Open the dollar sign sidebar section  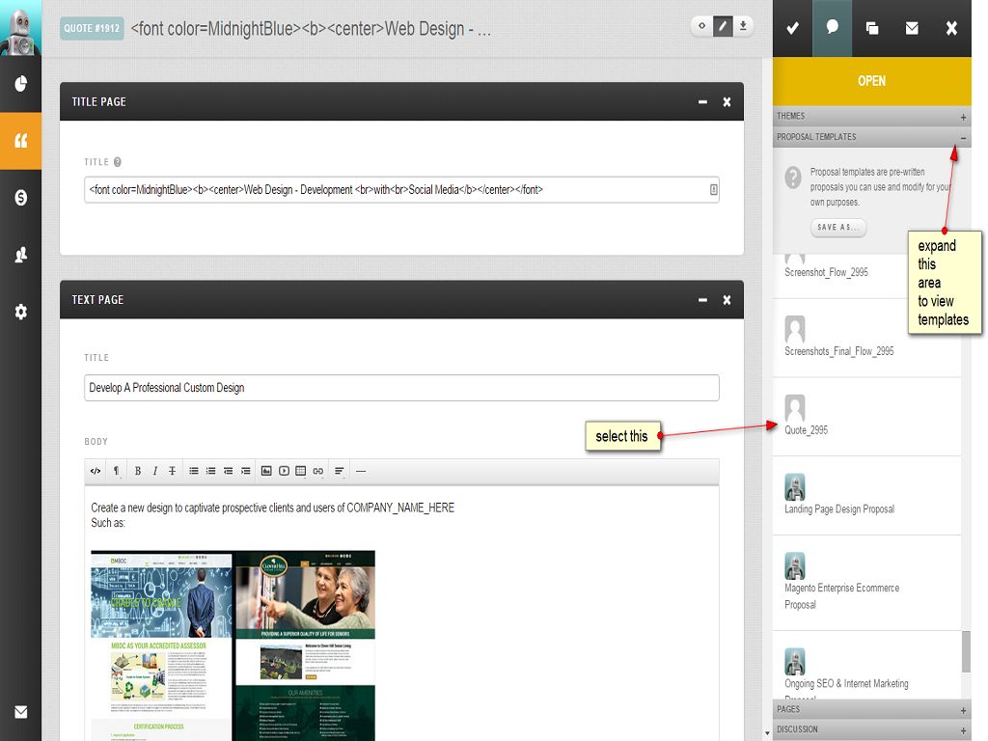pos(20,197)
